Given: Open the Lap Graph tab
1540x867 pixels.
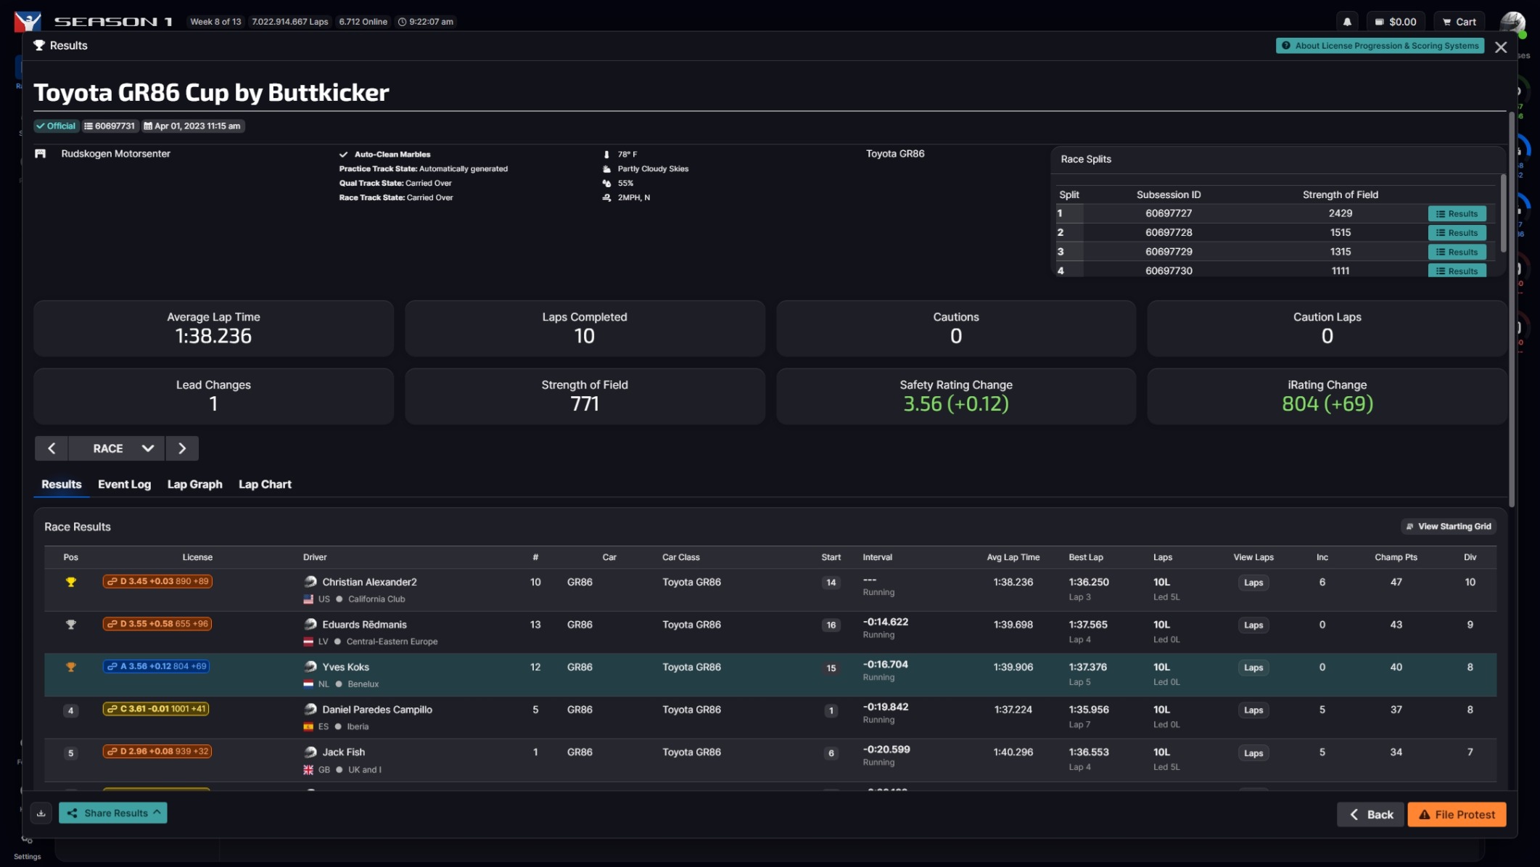Looking at the screenshot, I should click(x=194, y=484).
